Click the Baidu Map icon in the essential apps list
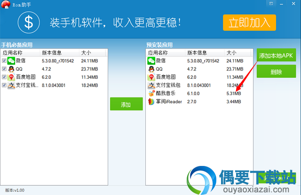This screenshot has width=301, height=195. [11, 77]
